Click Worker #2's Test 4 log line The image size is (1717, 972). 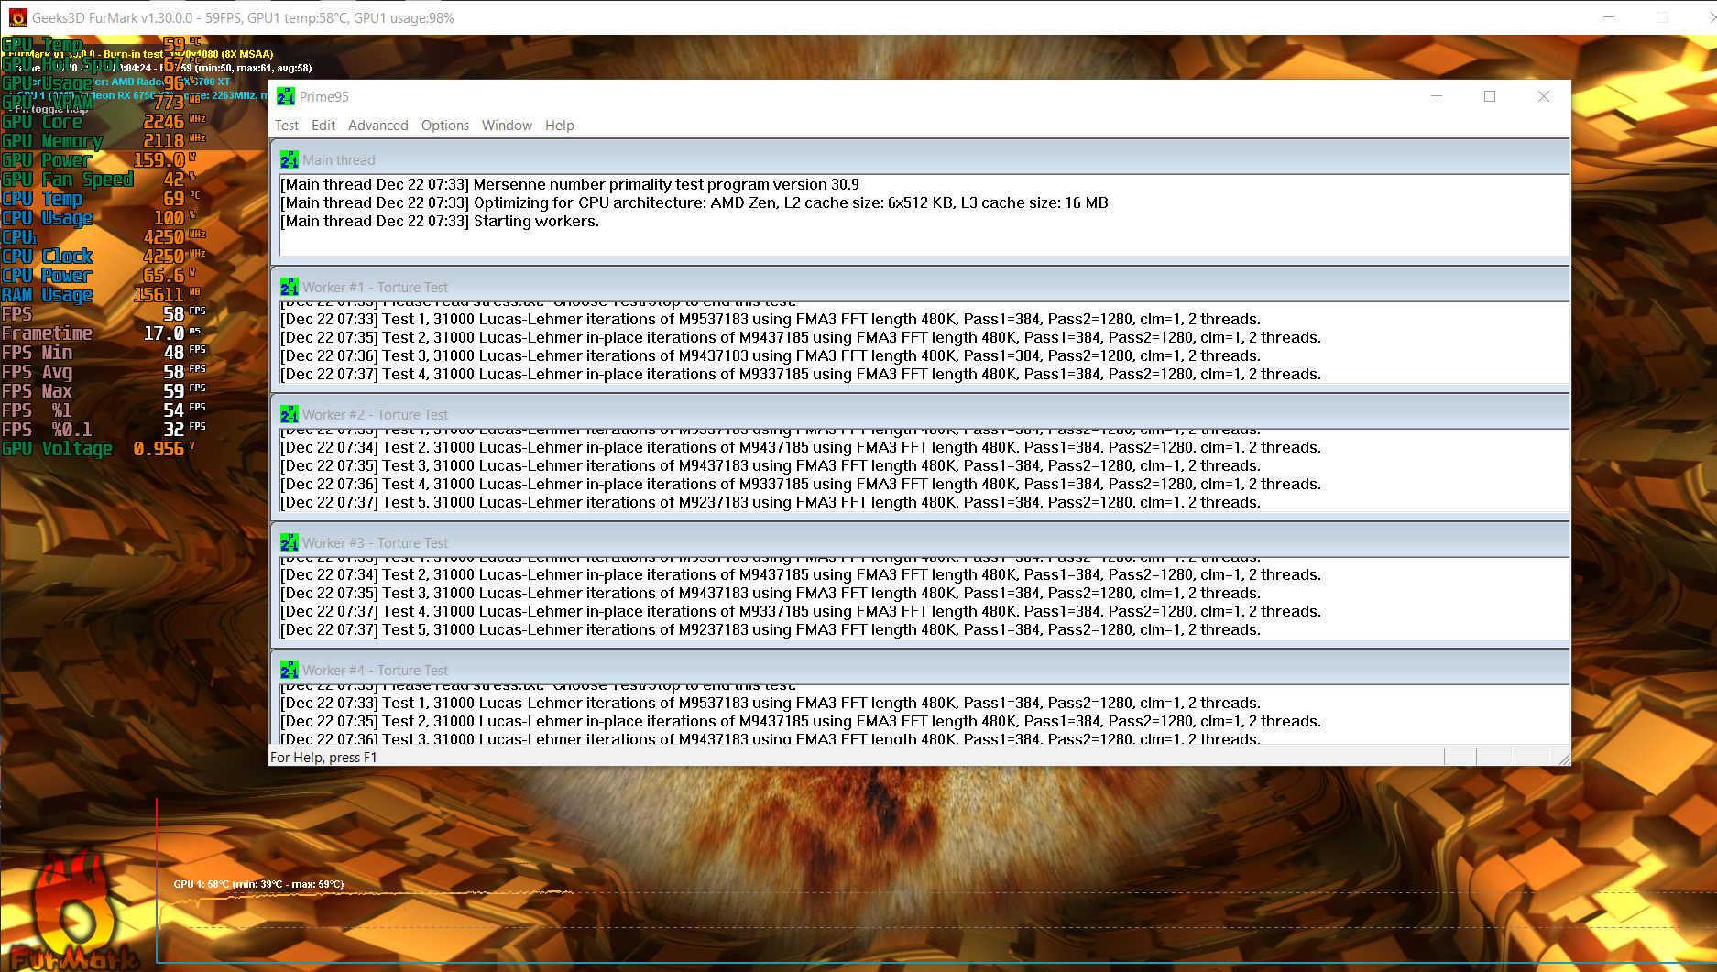801,484
